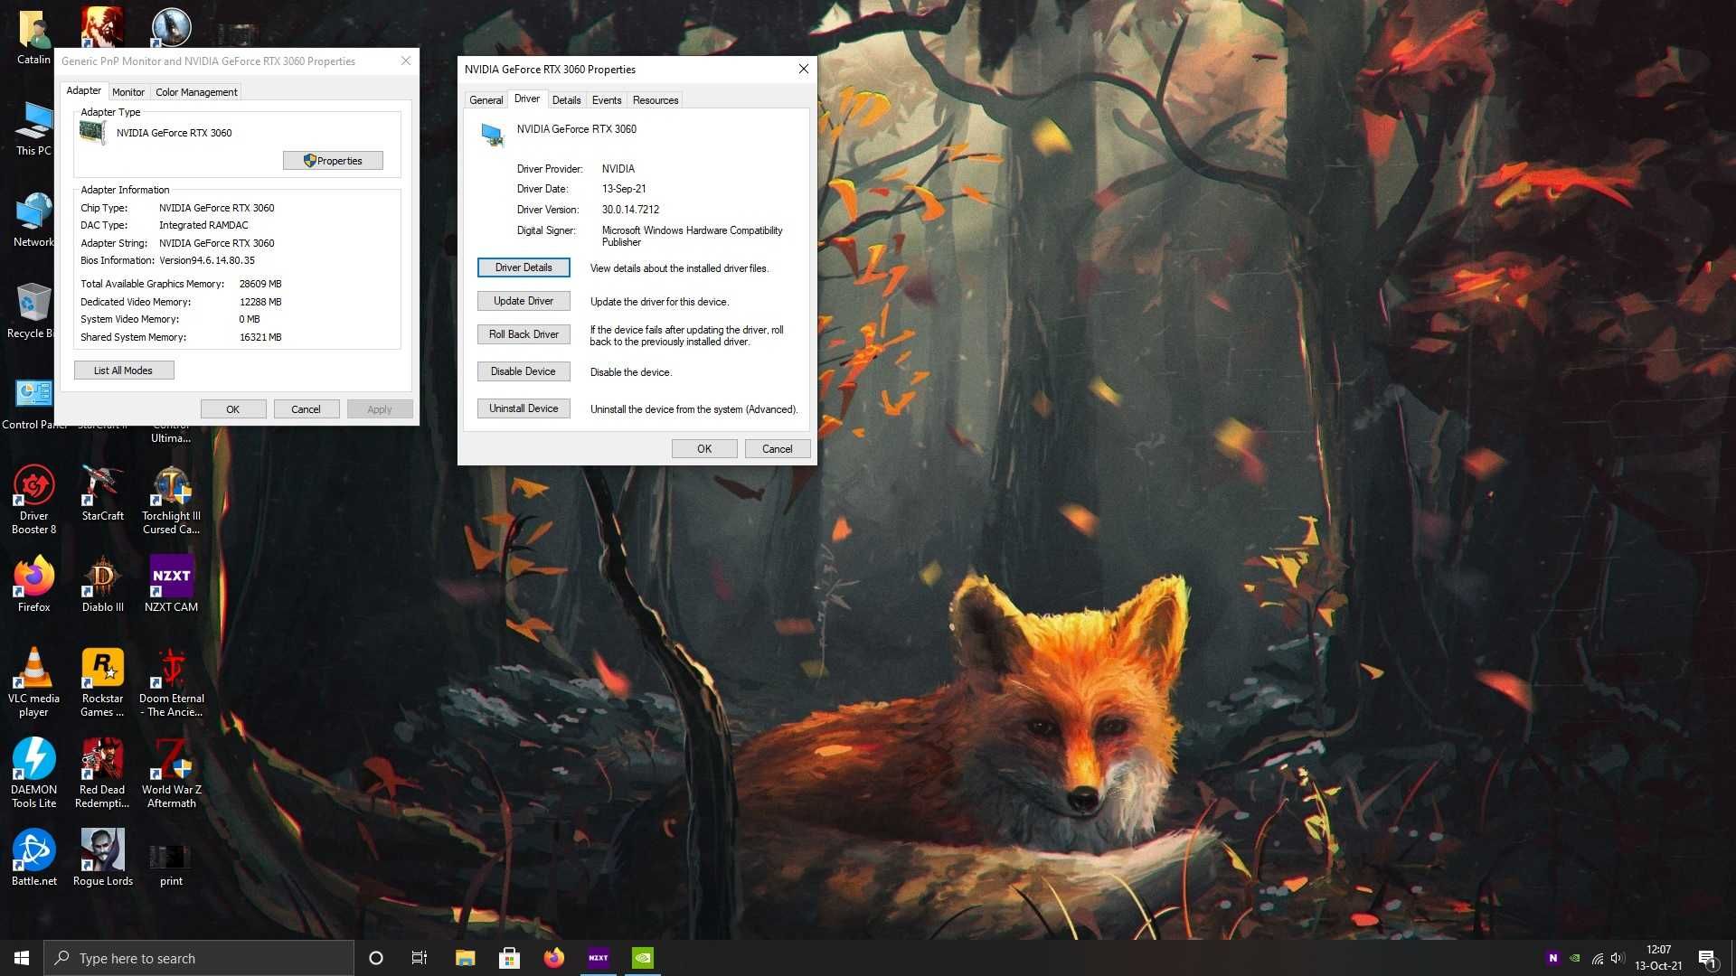Click Uninstall Device button
Image resolution: width=1736 pixels, height=976 pixels.
click(524, 408)
